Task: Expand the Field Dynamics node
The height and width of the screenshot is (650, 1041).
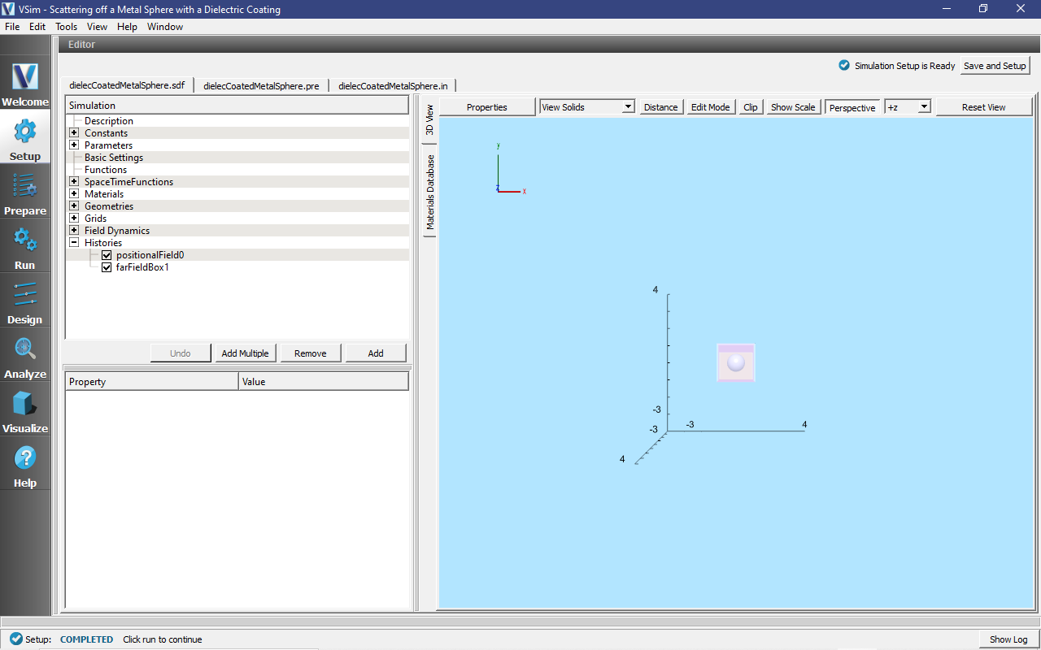Action: point(74,231)
